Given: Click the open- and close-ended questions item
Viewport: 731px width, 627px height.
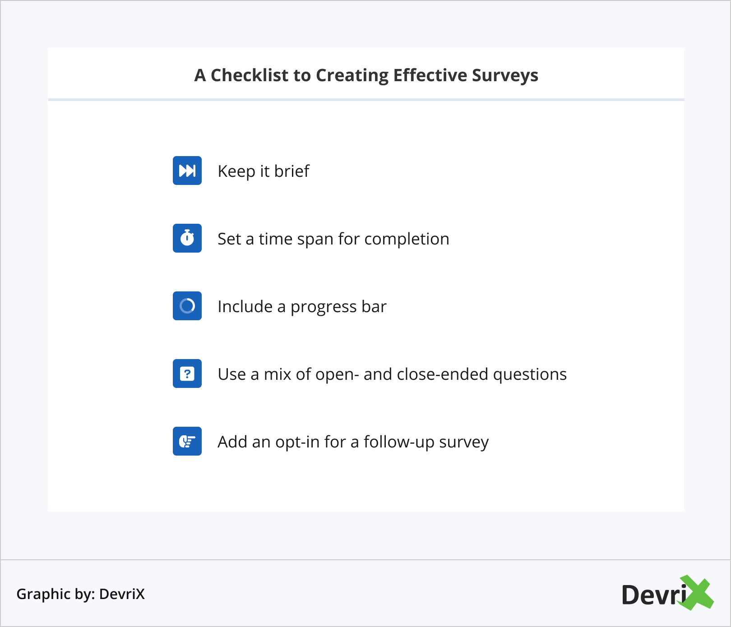Looking at the screenshot, I should pyautogui.click(x=392, y=374).
